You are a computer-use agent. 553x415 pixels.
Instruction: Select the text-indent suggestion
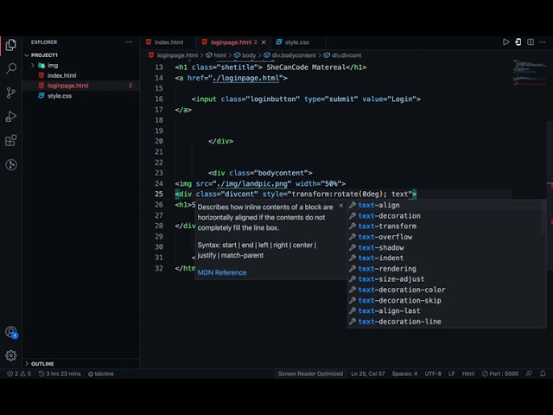click(446, 258)
